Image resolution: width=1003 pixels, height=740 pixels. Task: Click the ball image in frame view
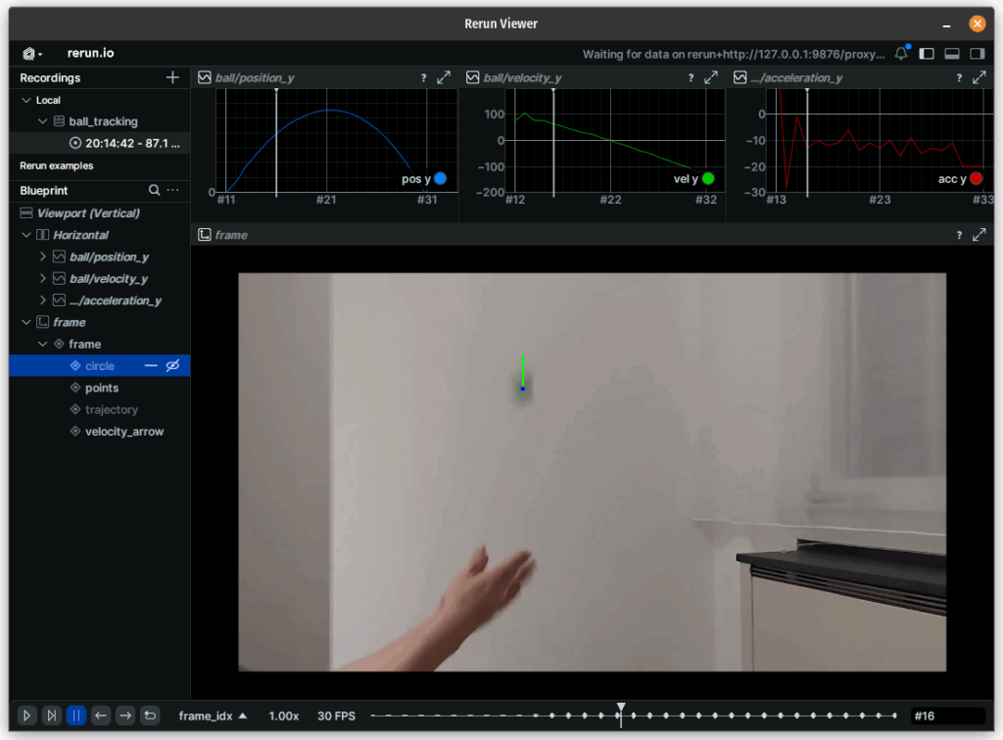(523, 389)
